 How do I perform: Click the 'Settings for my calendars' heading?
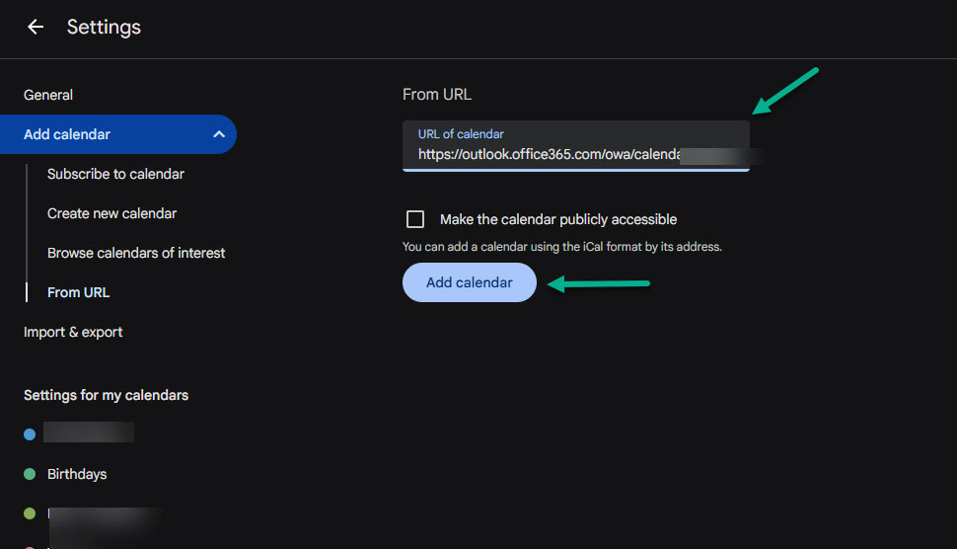coord(106,395)
